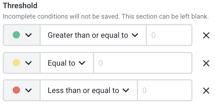The image size is (215, 105).
Task: Focus the value field in the yellow row
Action: tap(143, 63)
